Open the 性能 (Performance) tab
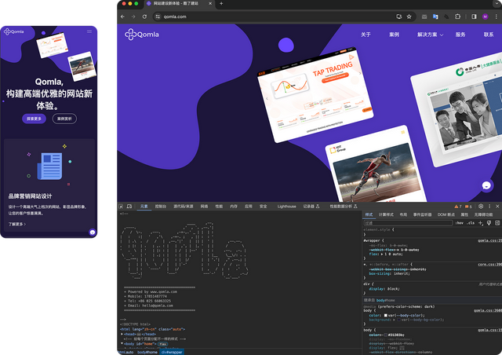 (x=219, y=207)
